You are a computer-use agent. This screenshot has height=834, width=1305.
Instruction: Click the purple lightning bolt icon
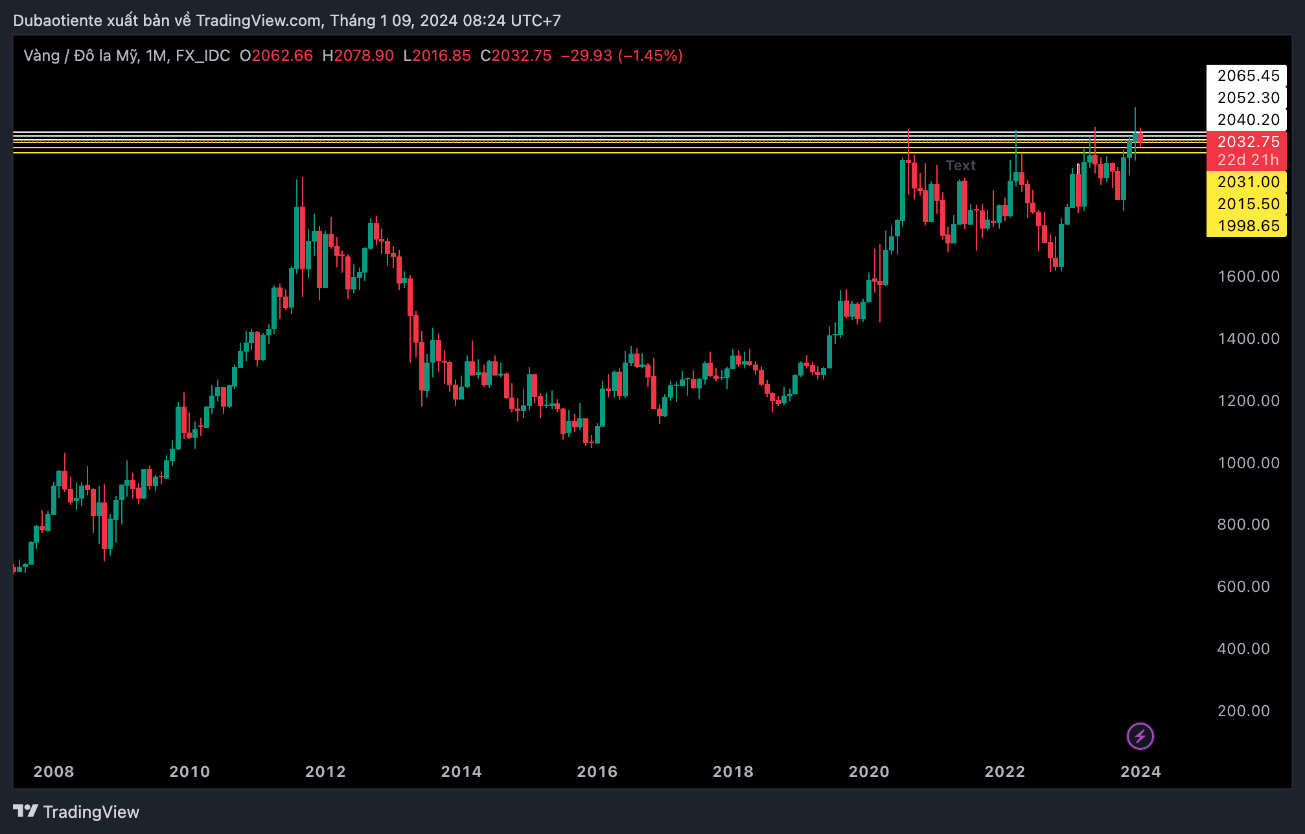click(x=1140, y=736)
